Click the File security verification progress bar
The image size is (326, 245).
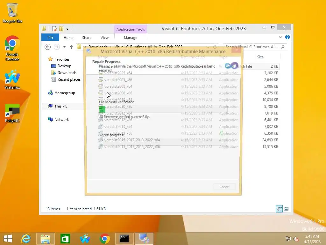tap(163, 109)
